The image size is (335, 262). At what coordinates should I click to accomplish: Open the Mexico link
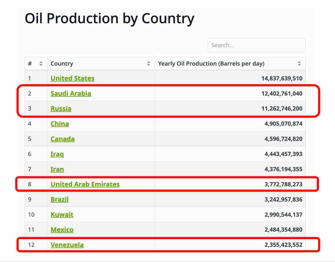(x=62, y=230)
